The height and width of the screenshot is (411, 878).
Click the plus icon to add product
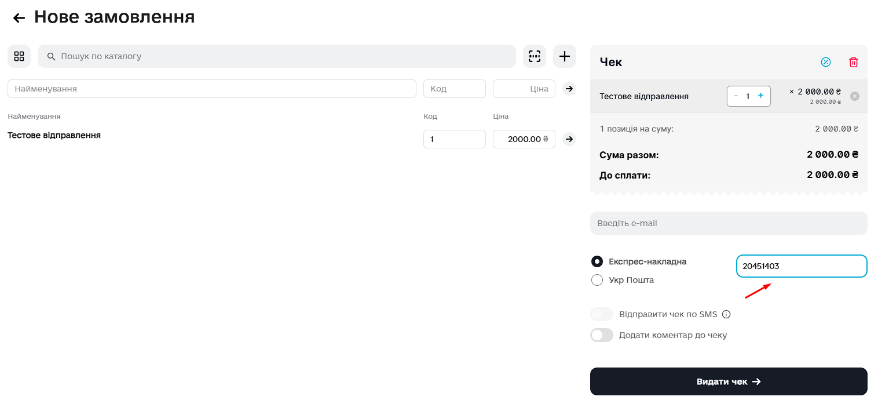(564, 56)
